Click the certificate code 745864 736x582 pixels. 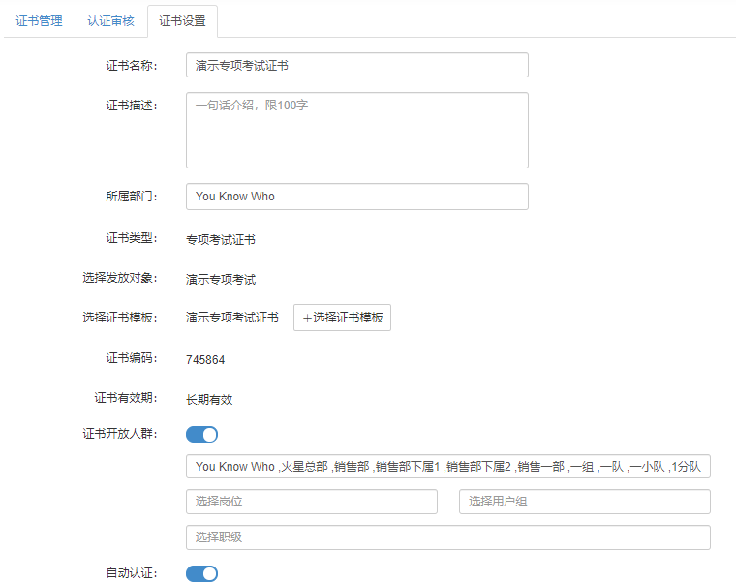click(x=205, y=360)
